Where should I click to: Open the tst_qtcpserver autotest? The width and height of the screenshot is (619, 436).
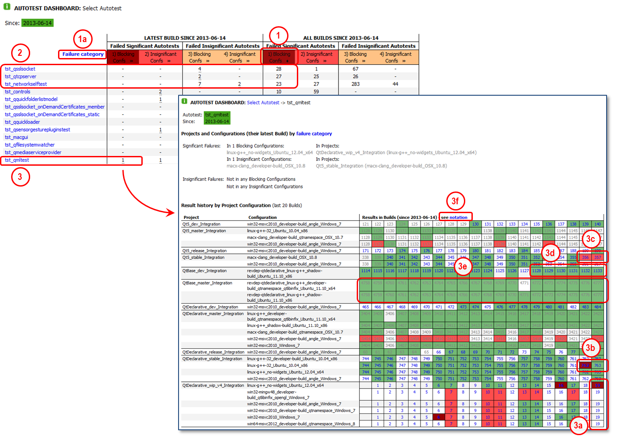(20, 77)
